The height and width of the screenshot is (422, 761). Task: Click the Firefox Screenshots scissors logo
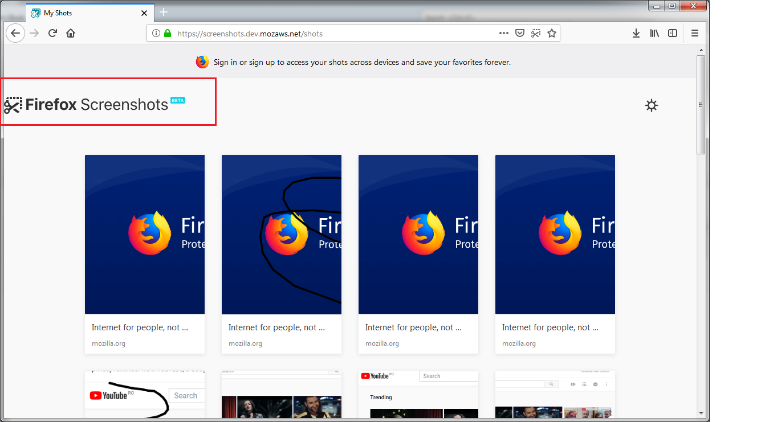[x=13, y=105]
